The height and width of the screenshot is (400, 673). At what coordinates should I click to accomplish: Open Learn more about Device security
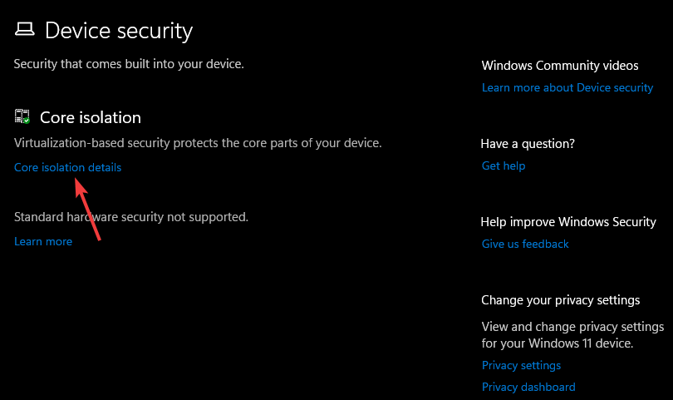tap(567, 87)
